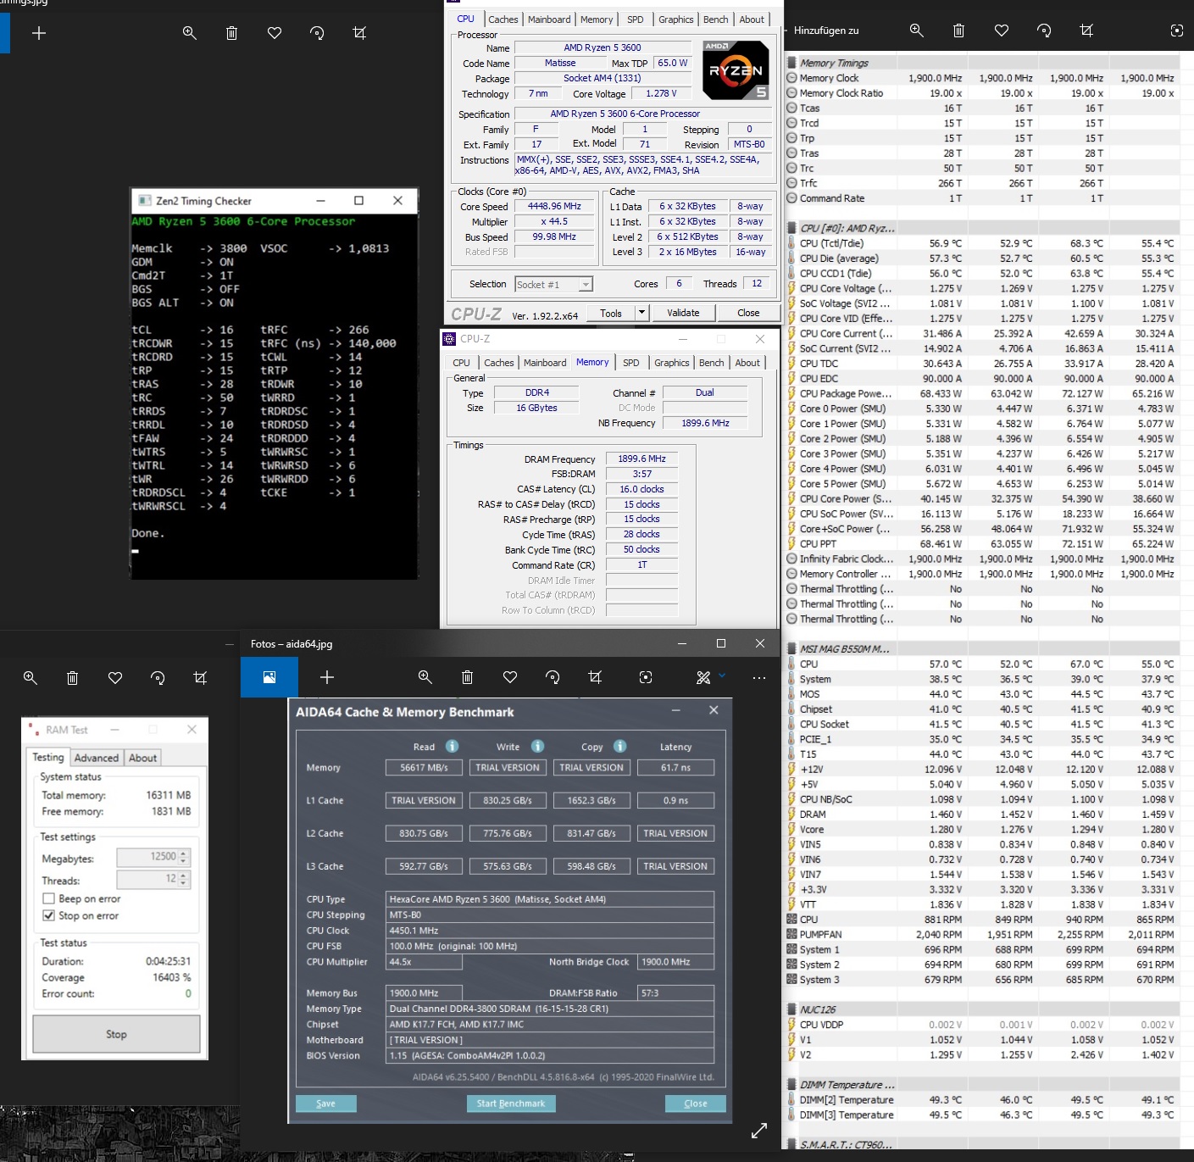The image size is (1194, 1162).
Task: Adjust the Threads spinner arrows in RAM Test
Action: 184,879
